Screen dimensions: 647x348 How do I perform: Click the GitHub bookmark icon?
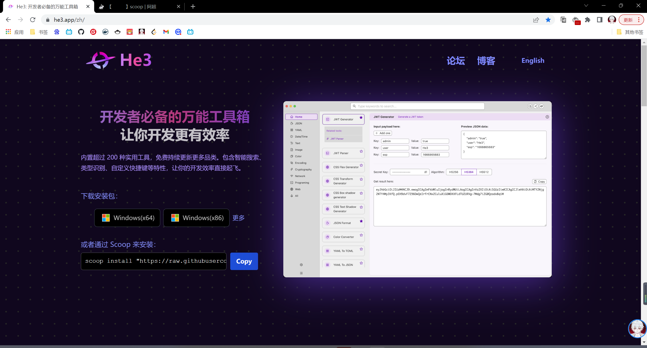click(x=81, y=32)
